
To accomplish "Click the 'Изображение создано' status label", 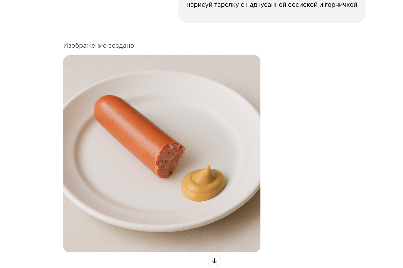I will [98, 45].
